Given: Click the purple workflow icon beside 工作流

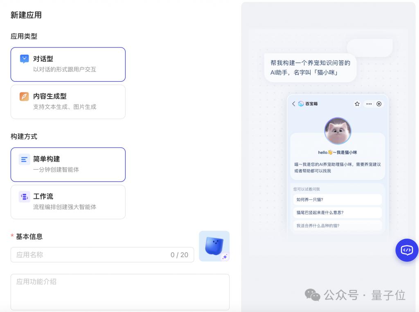Looking at the screenshot, I should pos(24,197).
